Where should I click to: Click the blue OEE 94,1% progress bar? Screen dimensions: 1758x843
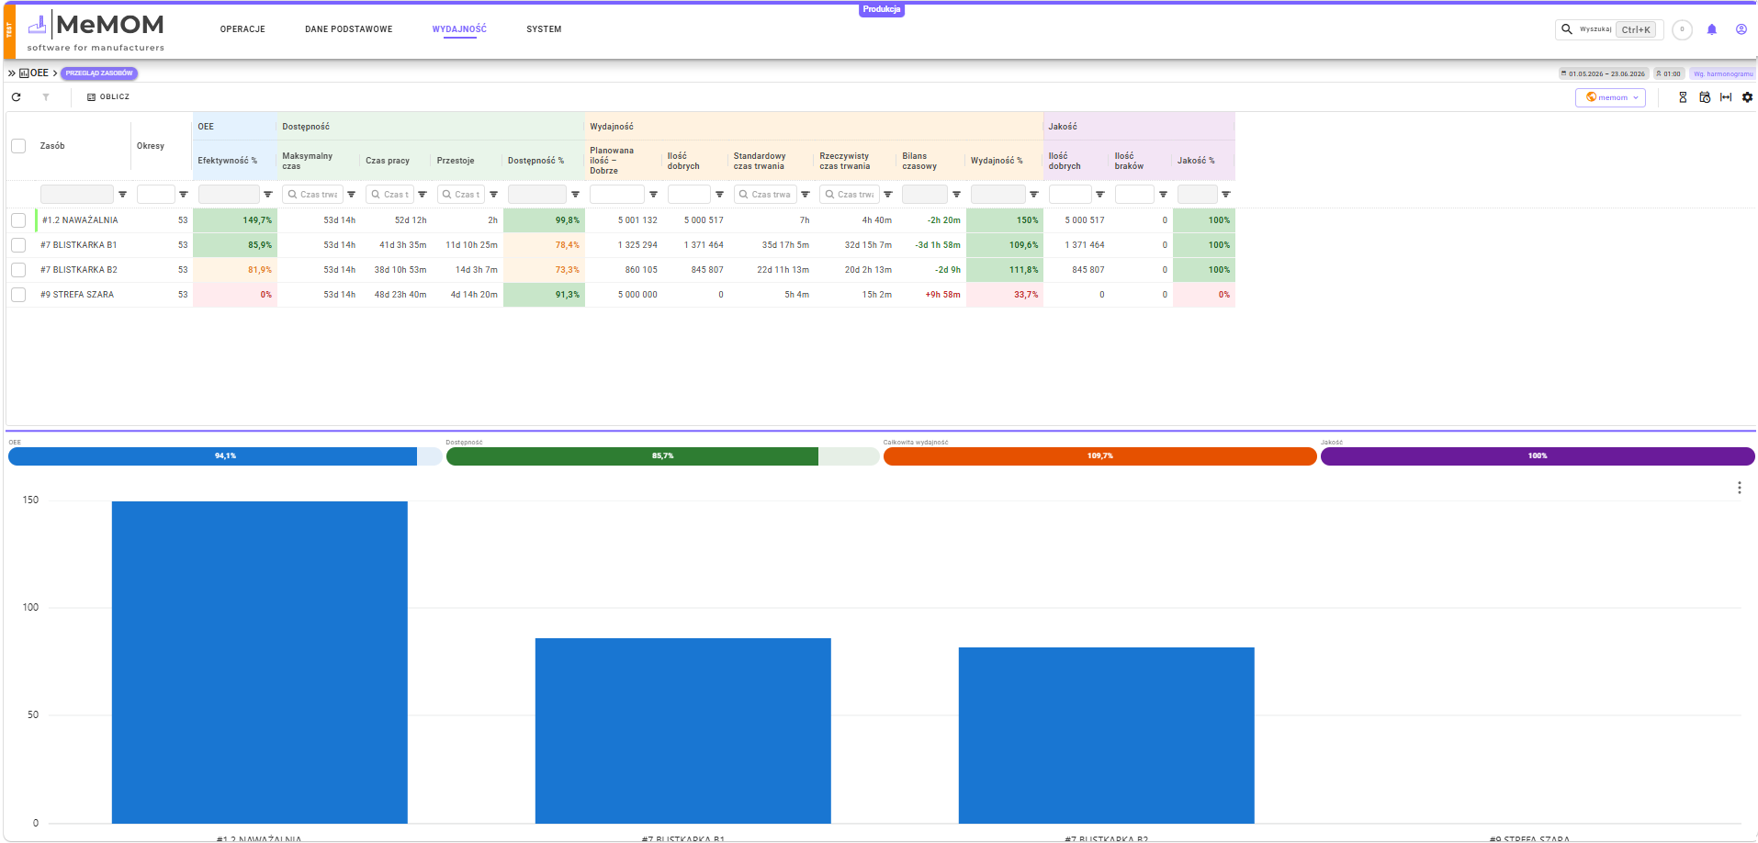tap(225, 456)
